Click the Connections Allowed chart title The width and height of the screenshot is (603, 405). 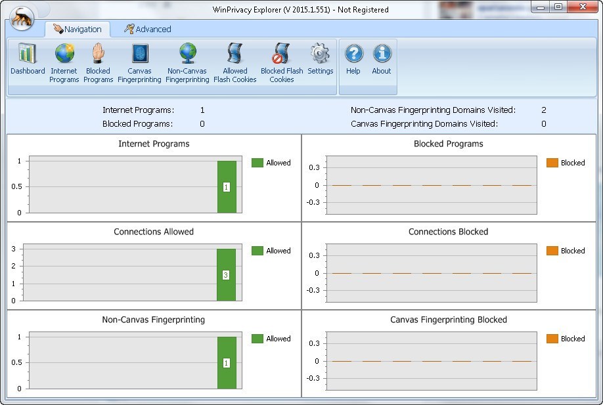(x=154, y=232)
